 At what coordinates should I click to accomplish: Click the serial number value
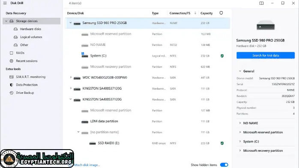point(283,84)
